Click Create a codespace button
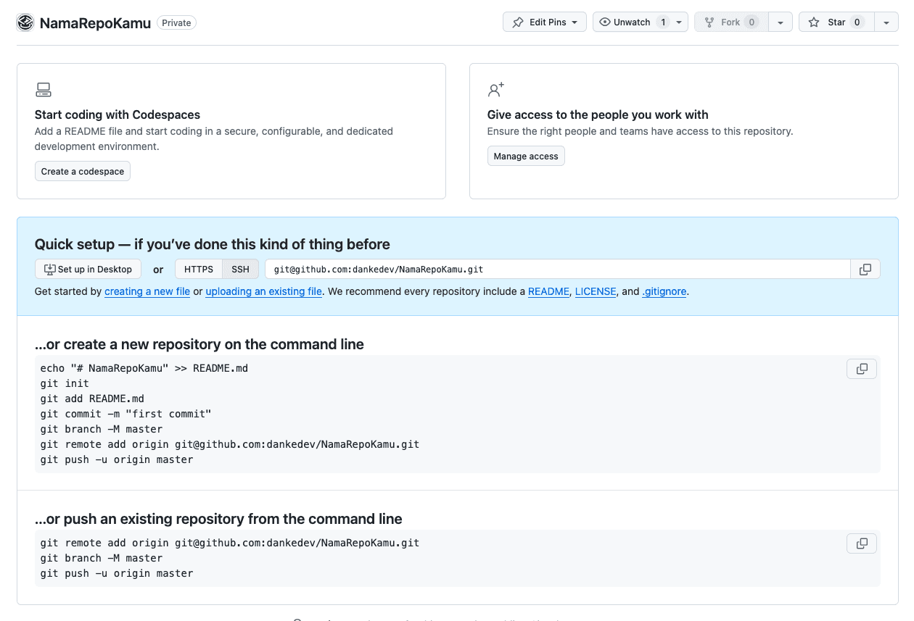This screenshot has width=914, height=621. coord(83,172)
